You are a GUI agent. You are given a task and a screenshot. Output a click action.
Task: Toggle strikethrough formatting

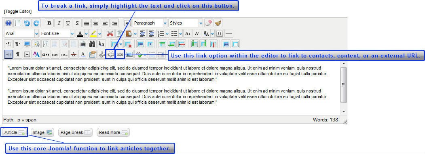coord(77,23)
